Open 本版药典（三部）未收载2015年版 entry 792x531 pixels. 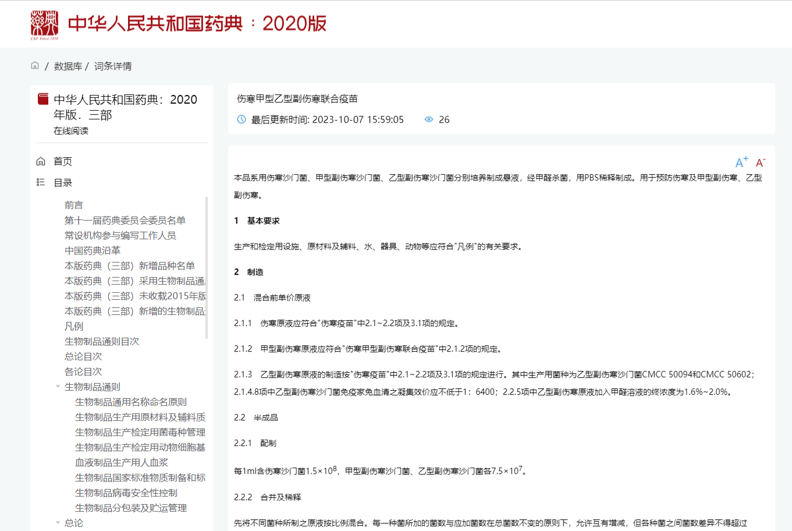[x=135, y=296]
